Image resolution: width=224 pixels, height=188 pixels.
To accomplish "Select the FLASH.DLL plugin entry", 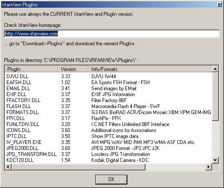I will (18, 106).
